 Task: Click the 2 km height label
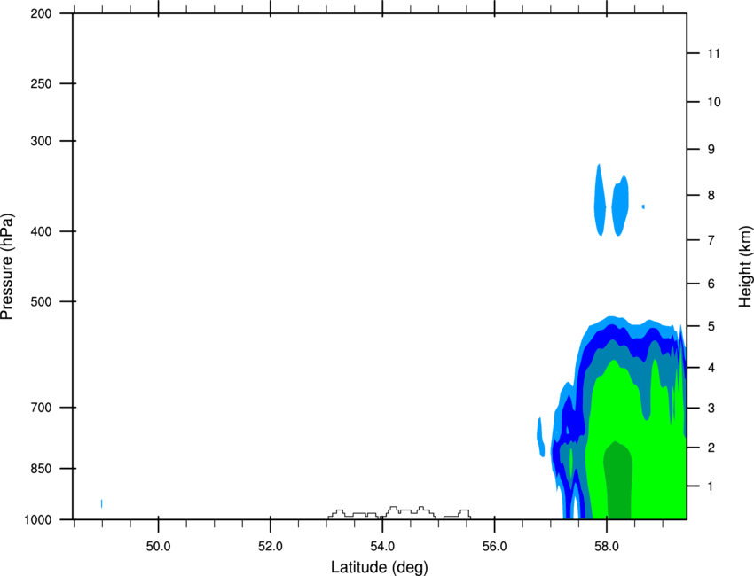[x=711, y=448]
